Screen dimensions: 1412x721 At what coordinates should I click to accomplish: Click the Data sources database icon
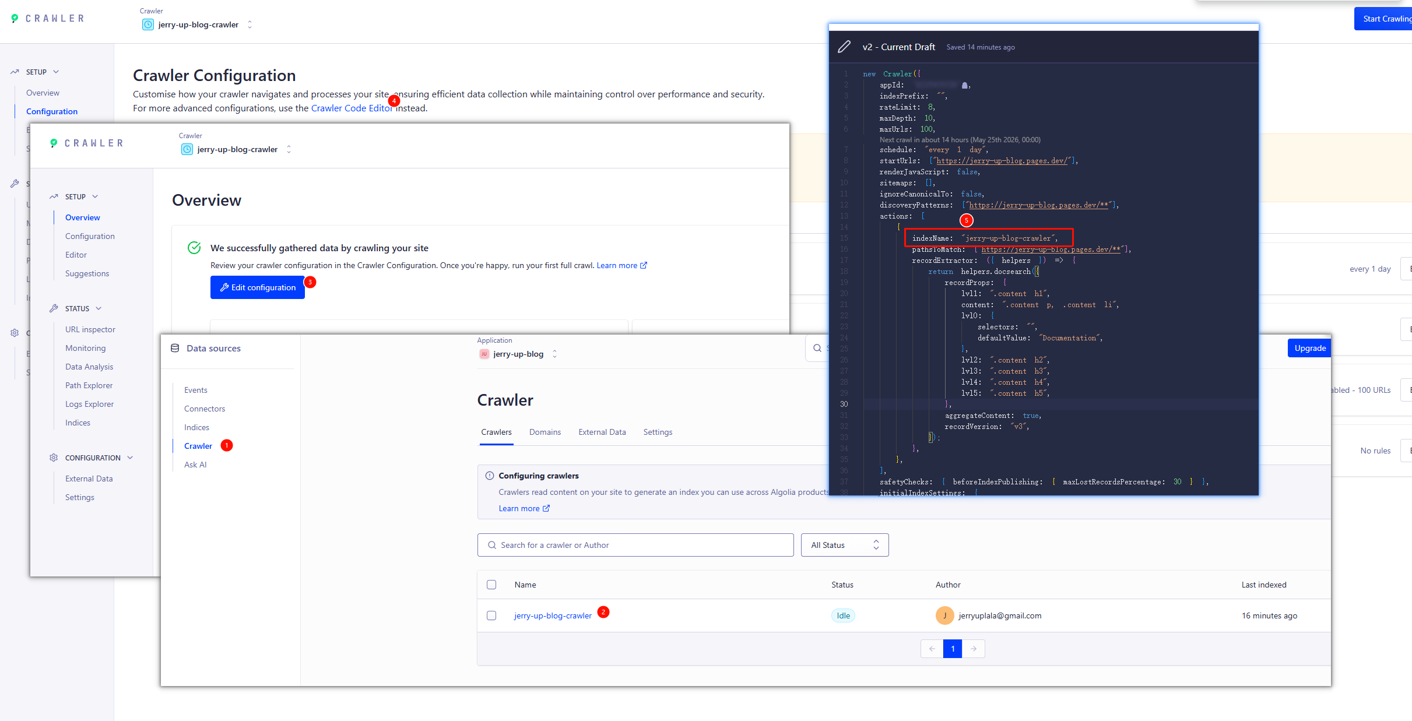point(175,349)
